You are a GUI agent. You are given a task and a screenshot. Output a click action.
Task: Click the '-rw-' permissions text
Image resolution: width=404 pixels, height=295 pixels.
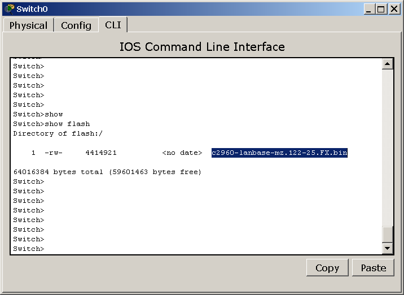(x=54, y=153)
